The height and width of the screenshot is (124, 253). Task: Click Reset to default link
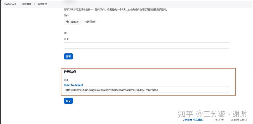[73, 85]
